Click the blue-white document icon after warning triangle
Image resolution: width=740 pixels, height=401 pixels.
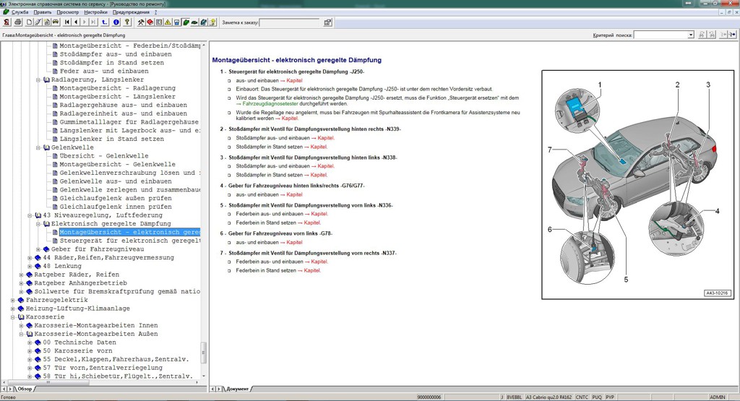[x=176, y=22]
